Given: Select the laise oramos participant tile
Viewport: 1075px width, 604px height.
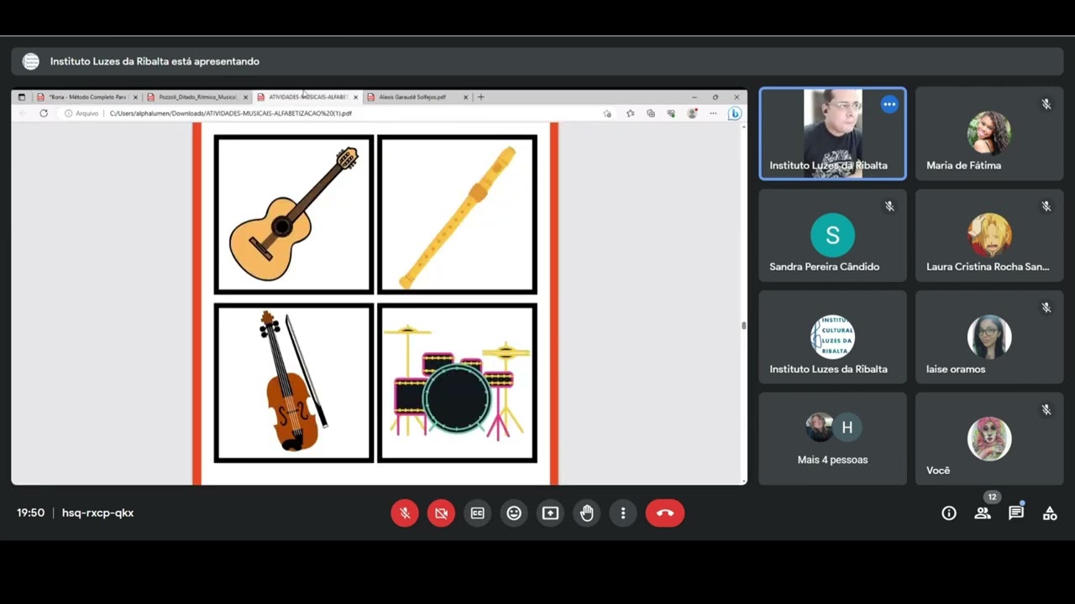Looking at the screenshot, I should [x=989, y=337].
